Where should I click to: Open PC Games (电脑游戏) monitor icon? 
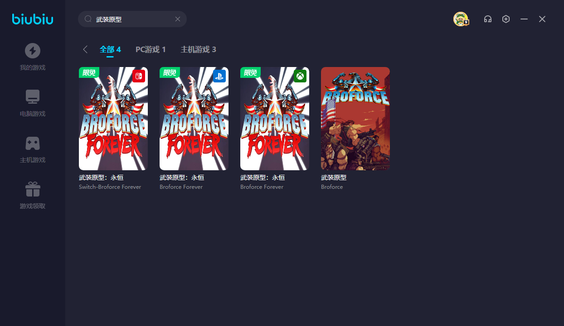[33, 97]
